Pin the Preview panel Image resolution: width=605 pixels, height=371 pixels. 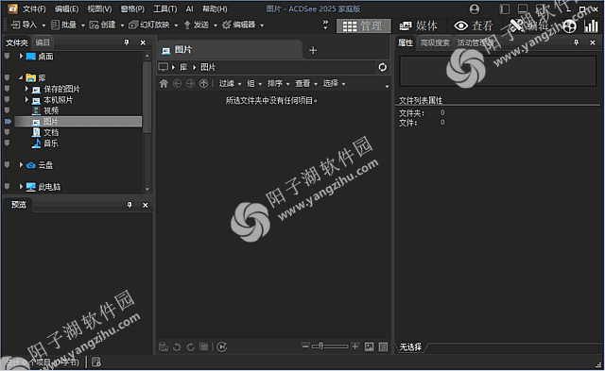pos(130,205)
